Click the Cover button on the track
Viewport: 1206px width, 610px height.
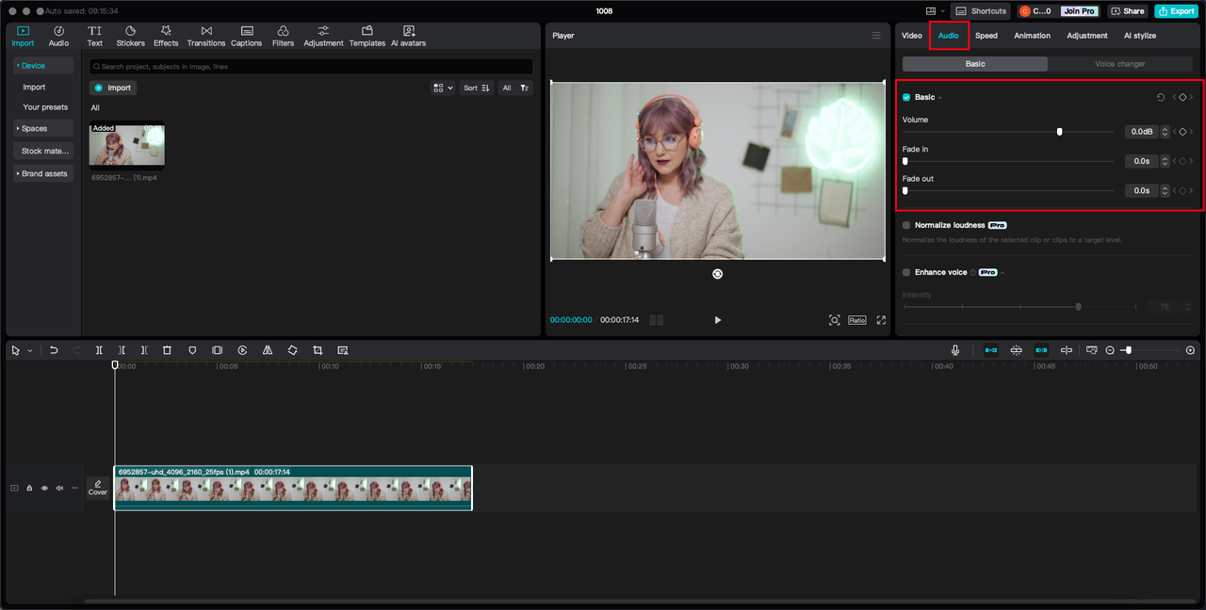(98, 488)
